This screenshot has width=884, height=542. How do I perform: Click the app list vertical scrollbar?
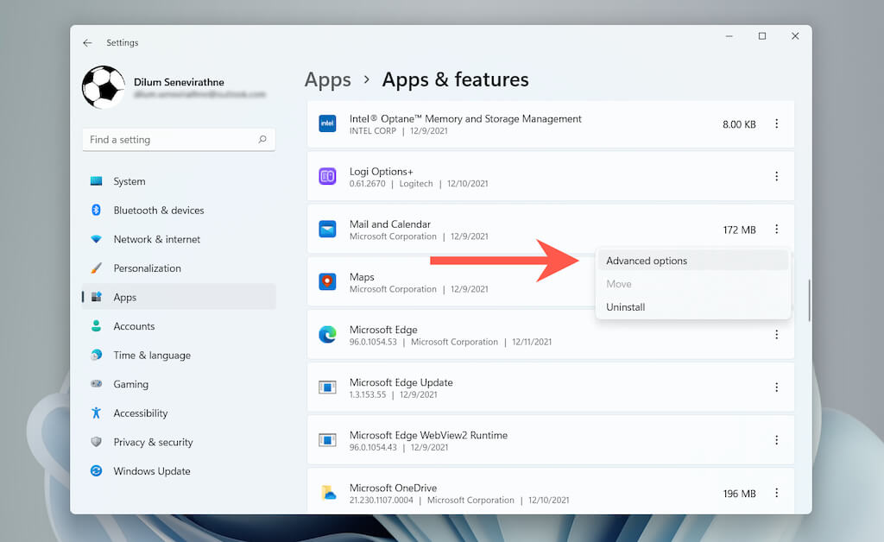(809, 300)
